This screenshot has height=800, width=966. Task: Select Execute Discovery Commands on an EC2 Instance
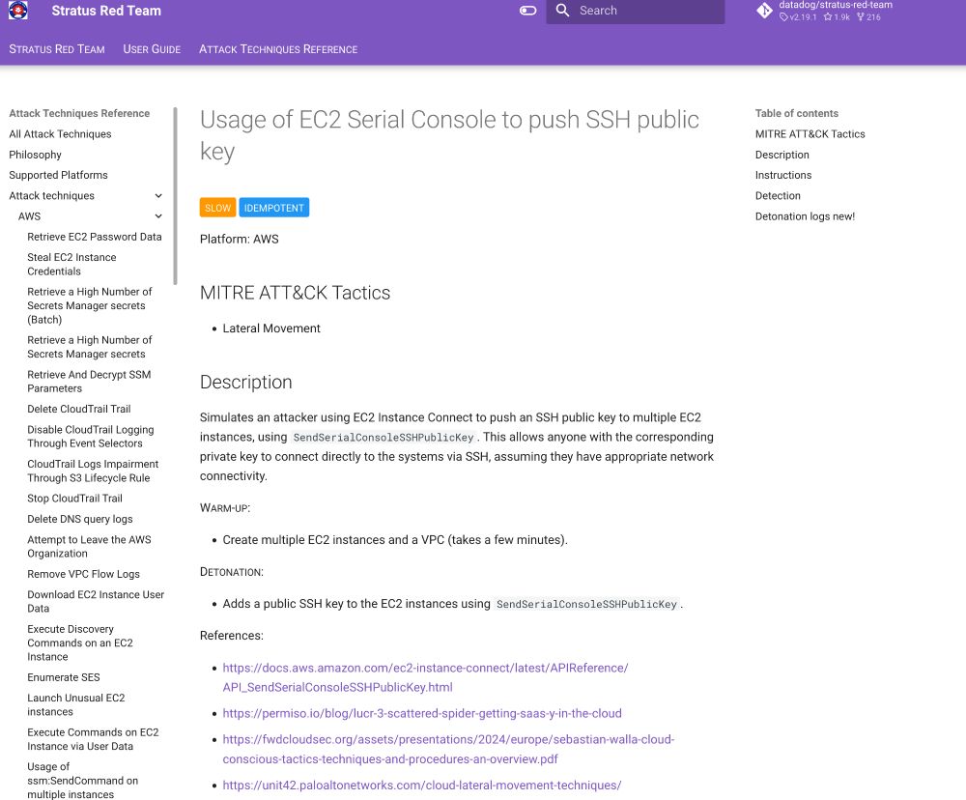pos(79,643)
